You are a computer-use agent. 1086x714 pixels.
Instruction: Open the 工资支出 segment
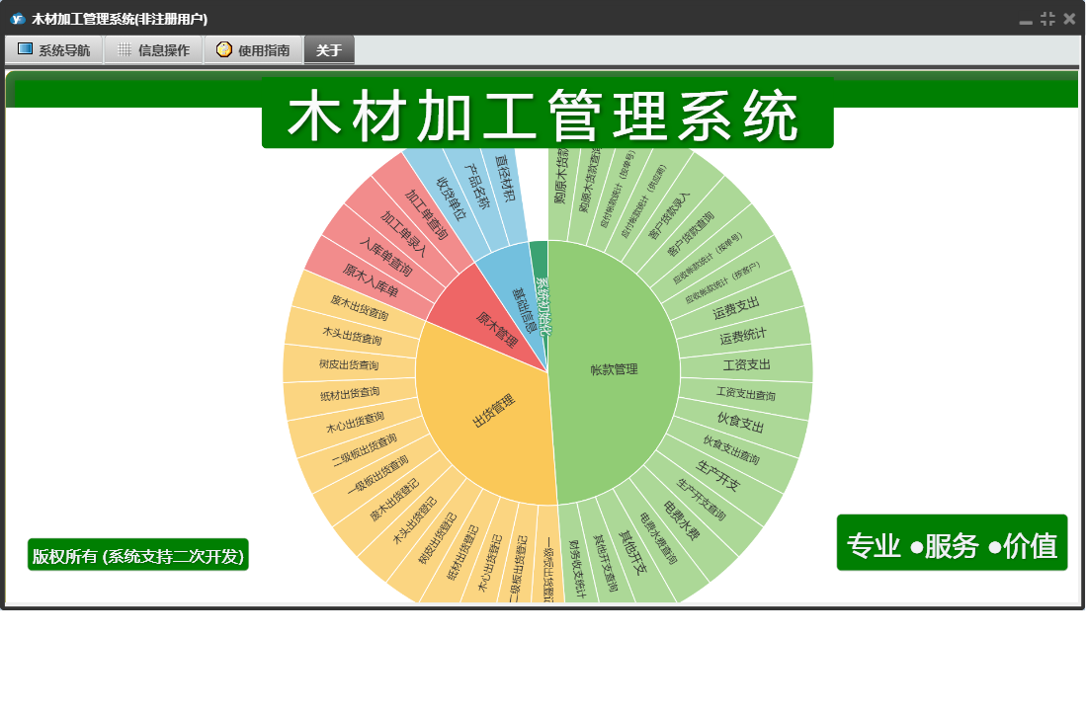click(x=747, y=364)
